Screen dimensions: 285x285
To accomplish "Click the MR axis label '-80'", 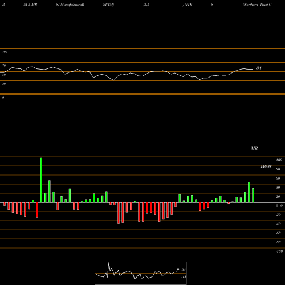I will point(278,242).
